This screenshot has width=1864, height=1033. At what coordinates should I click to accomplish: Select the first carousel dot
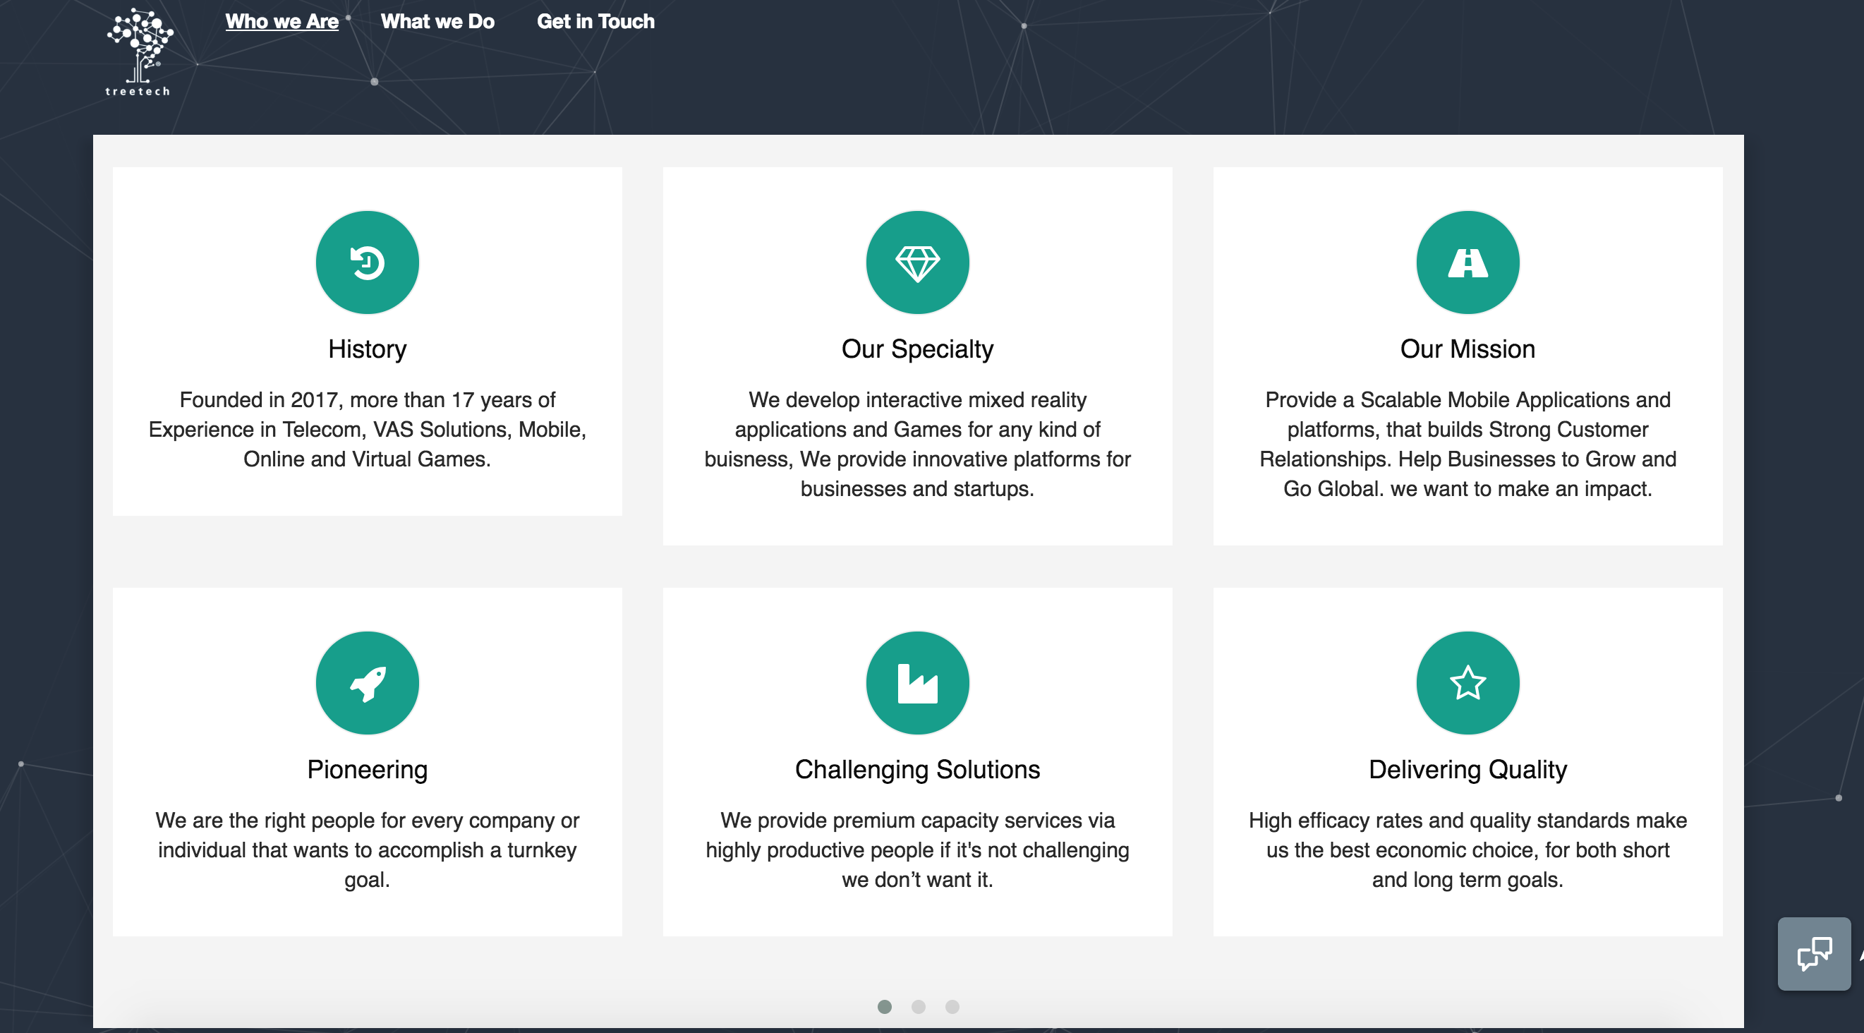tap(883, 1006)
